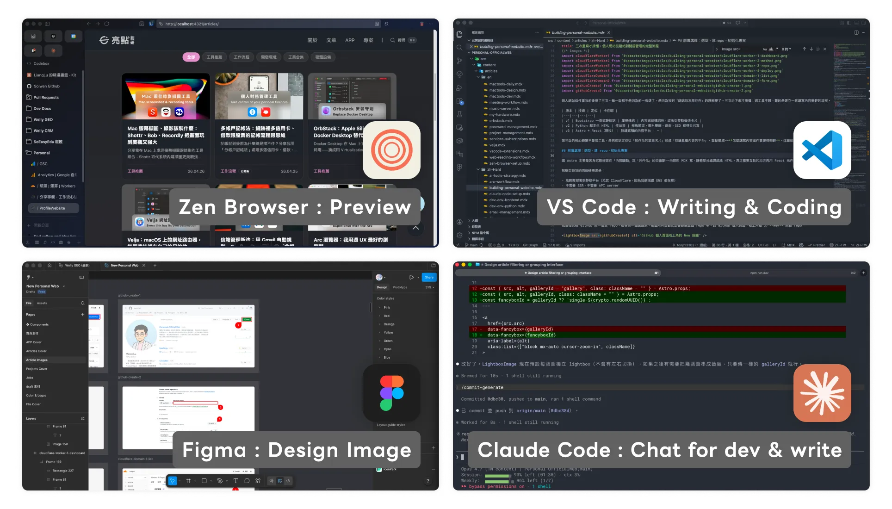Click the Session usage bar in Claude Code
Viewport: 892px width, 509px height.
(497, 475)
